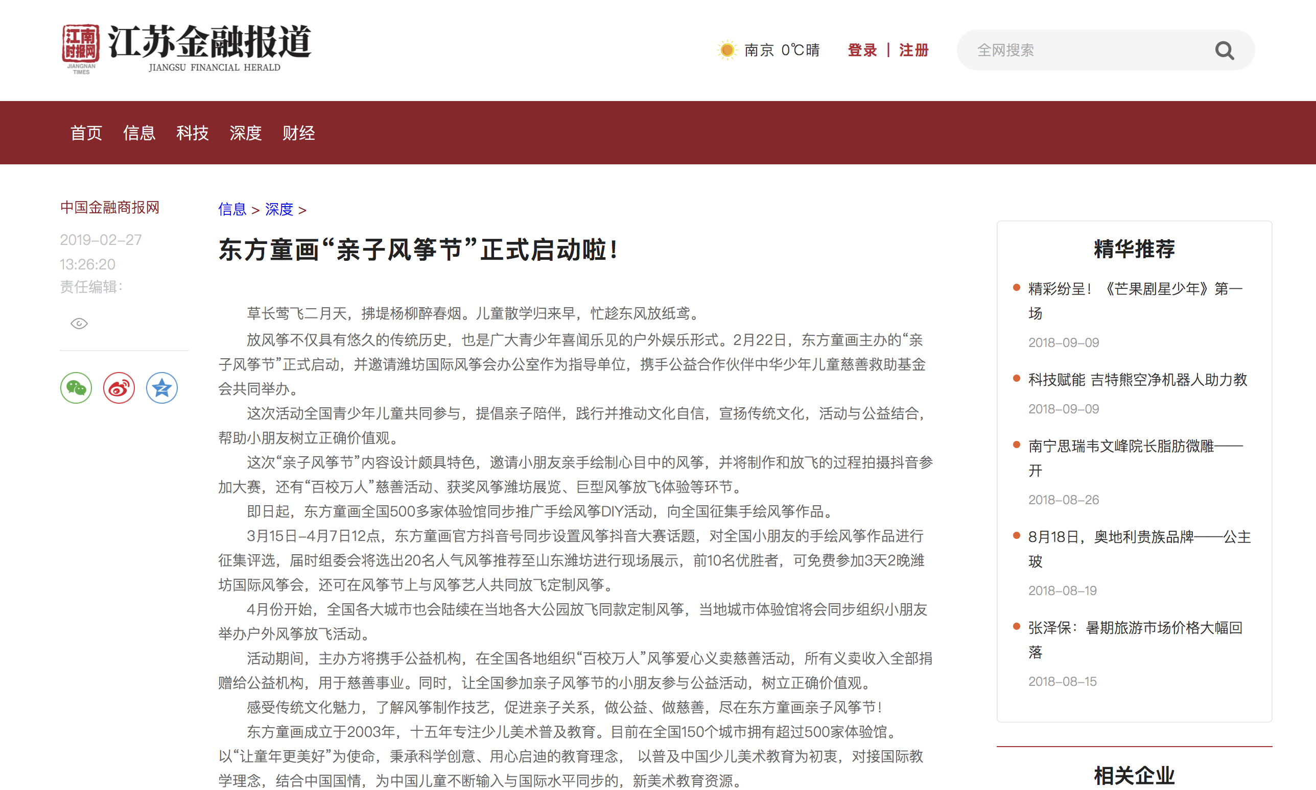
Task: Share to QQ Zone star icon
Action: pyautogui.click(x=161, y=387)
